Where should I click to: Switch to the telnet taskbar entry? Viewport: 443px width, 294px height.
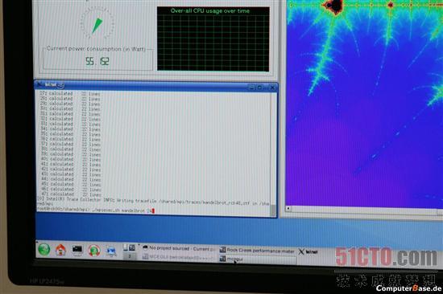(x=308, y=251)
